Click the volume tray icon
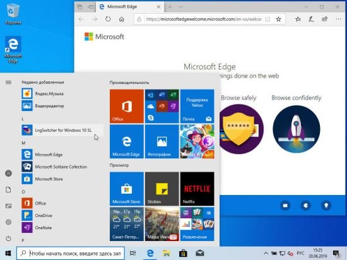This screenshot has width=347, height=260. [290, 254]
